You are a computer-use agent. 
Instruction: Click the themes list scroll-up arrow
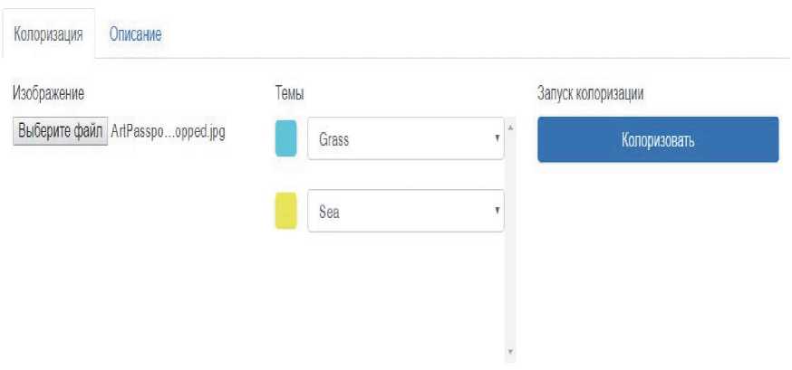pyautogui.click(x=510, y=128)
